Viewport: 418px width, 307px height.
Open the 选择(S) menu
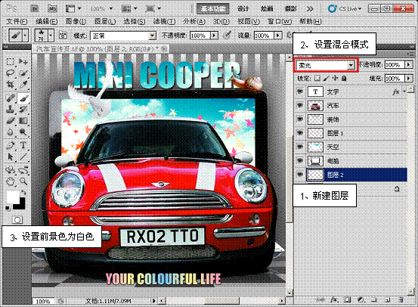tap(135, 21)
